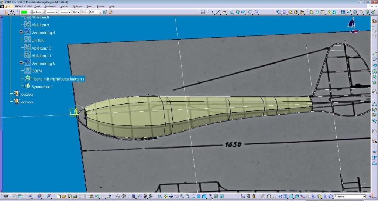Viewport: 378px width, 201px height.
Task: Expand the Verbindung.5 tree node
Action: (21, 64)
